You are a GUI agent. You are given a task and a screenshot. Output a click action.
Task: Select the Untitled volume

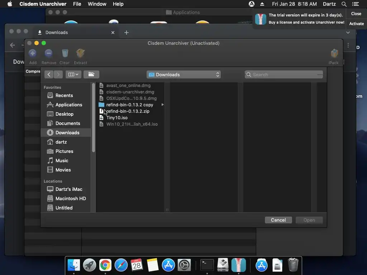click(66, 208)
